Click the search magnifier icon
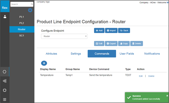 point(32,4)
